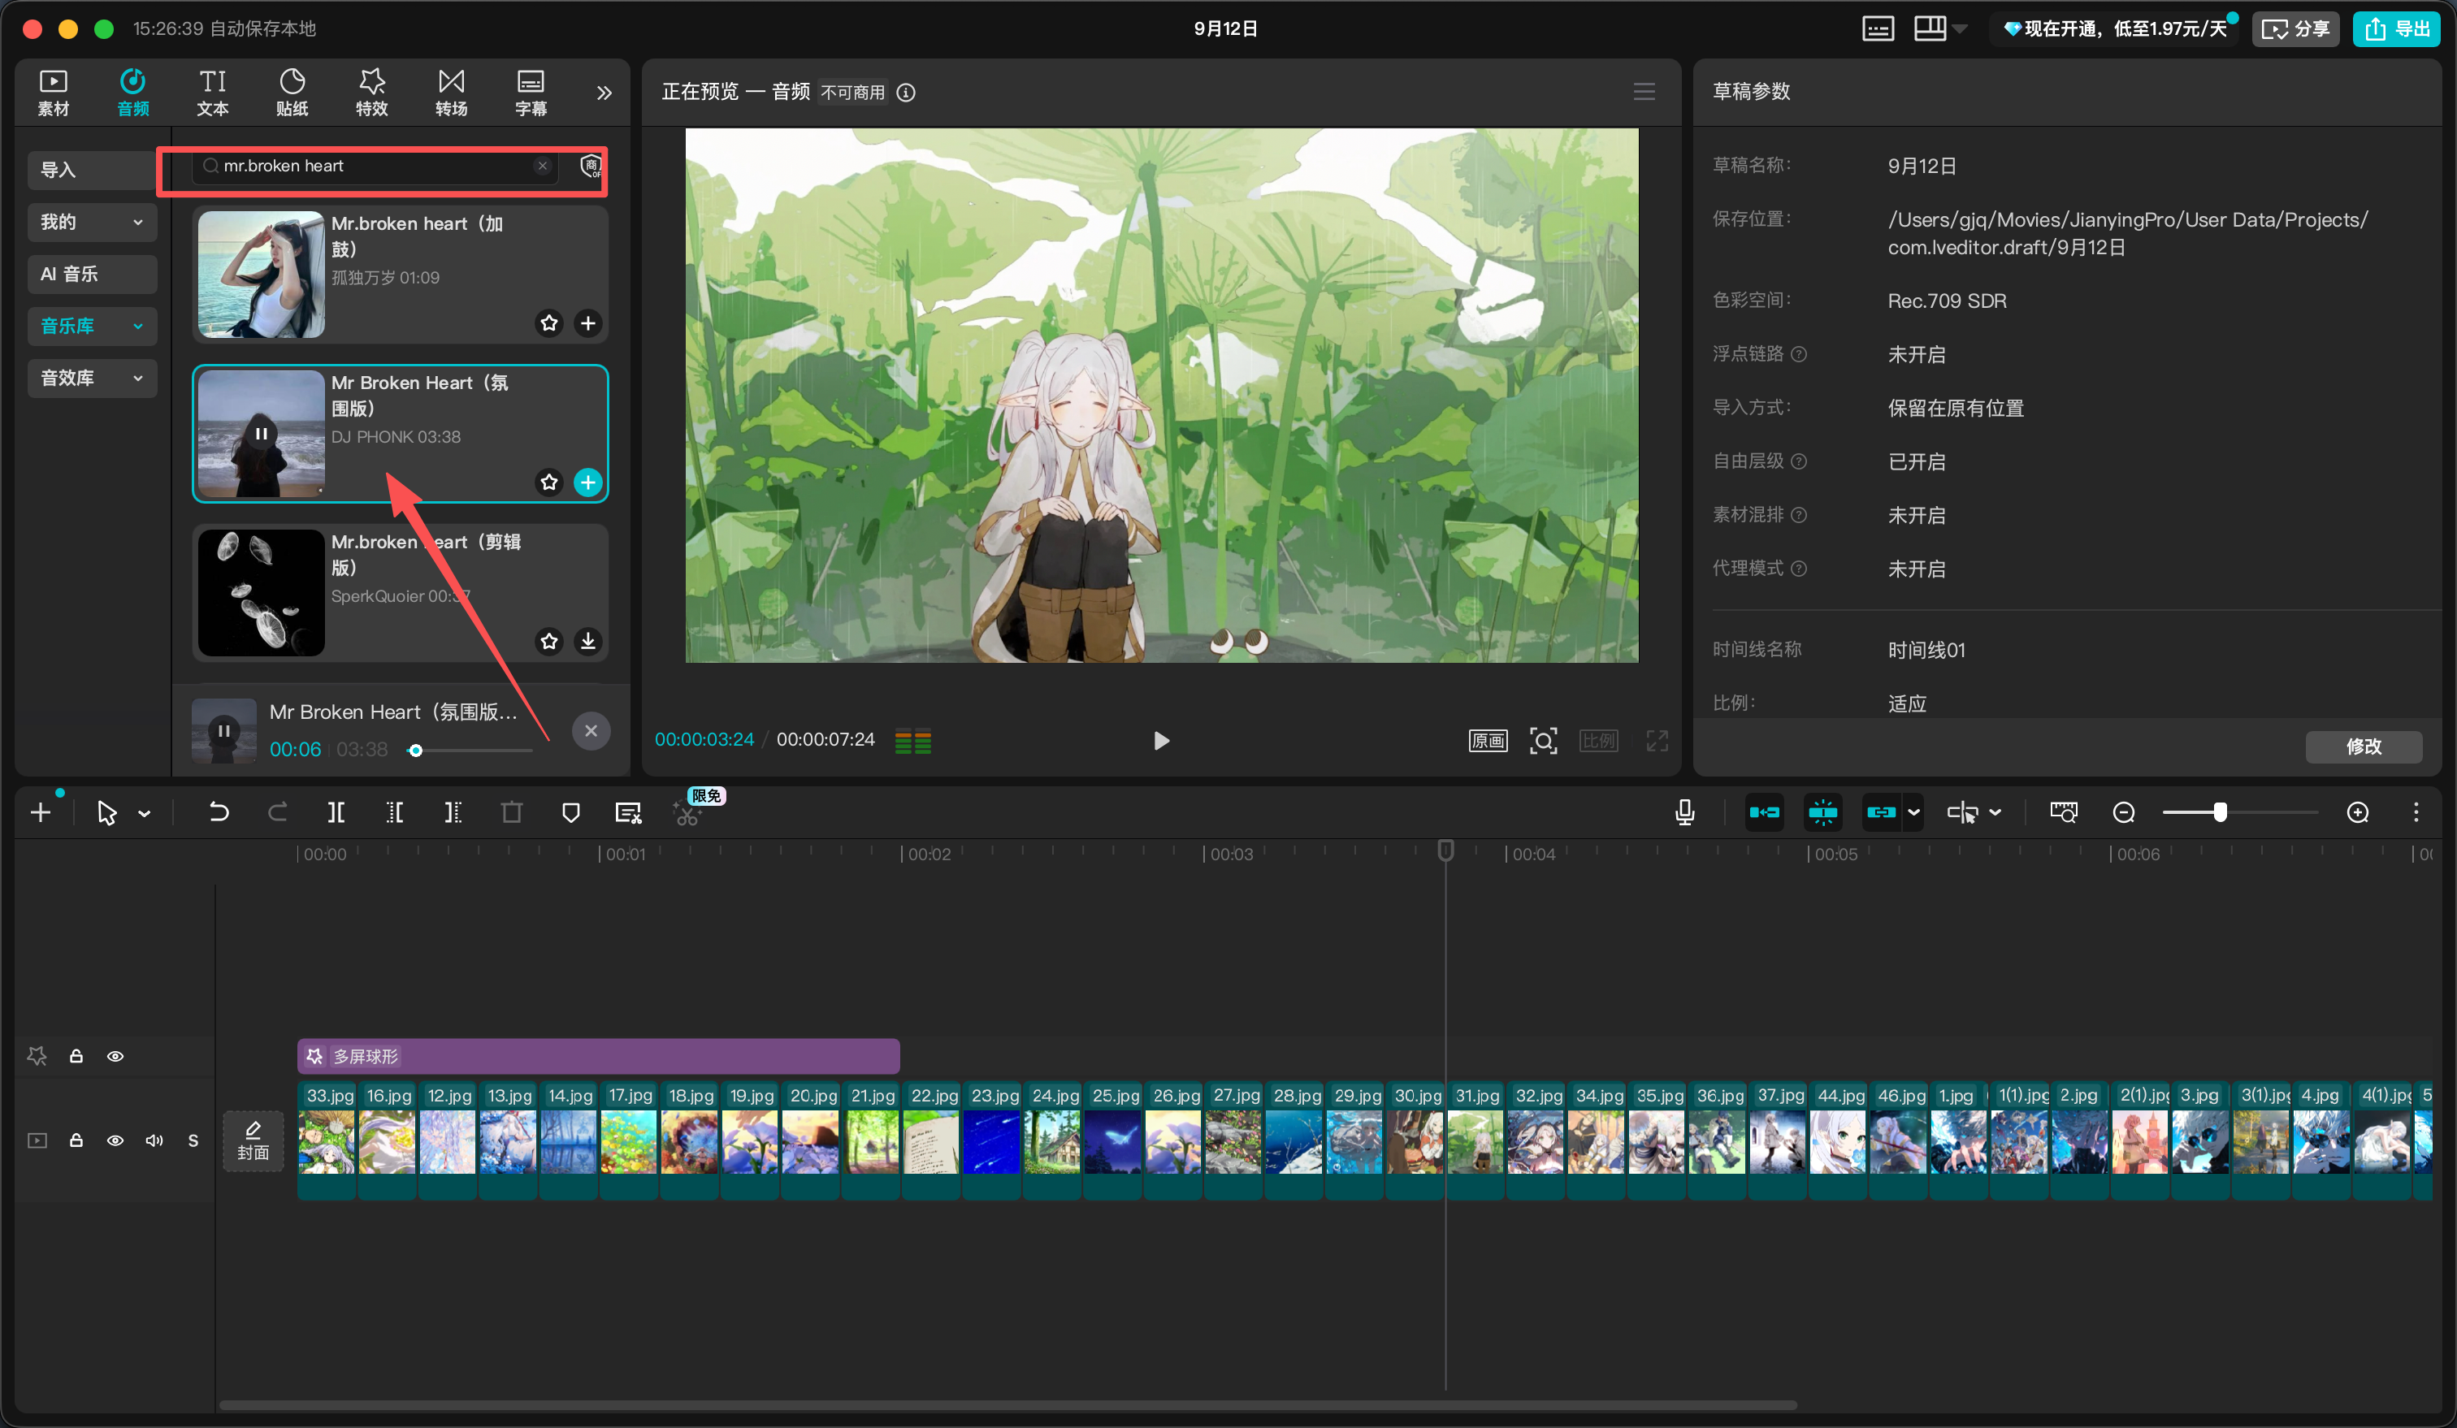This screenshot has width=2457, height=1428.
Task: Click the subtitle-cut icon next to the marker
Action: tap(628, 812)
